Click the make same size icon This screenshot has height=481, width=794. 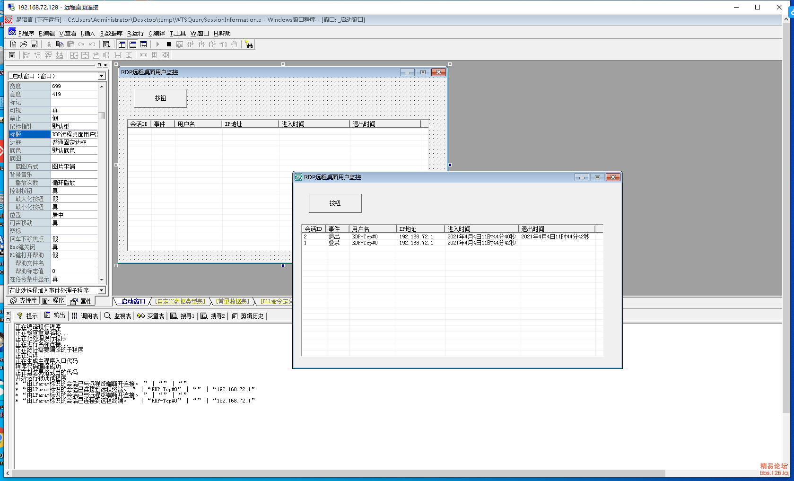tap(165, 55)
